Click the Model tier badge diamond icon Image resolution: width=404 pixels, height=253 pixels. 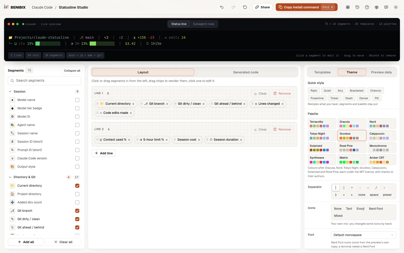(x=12, y=108)
